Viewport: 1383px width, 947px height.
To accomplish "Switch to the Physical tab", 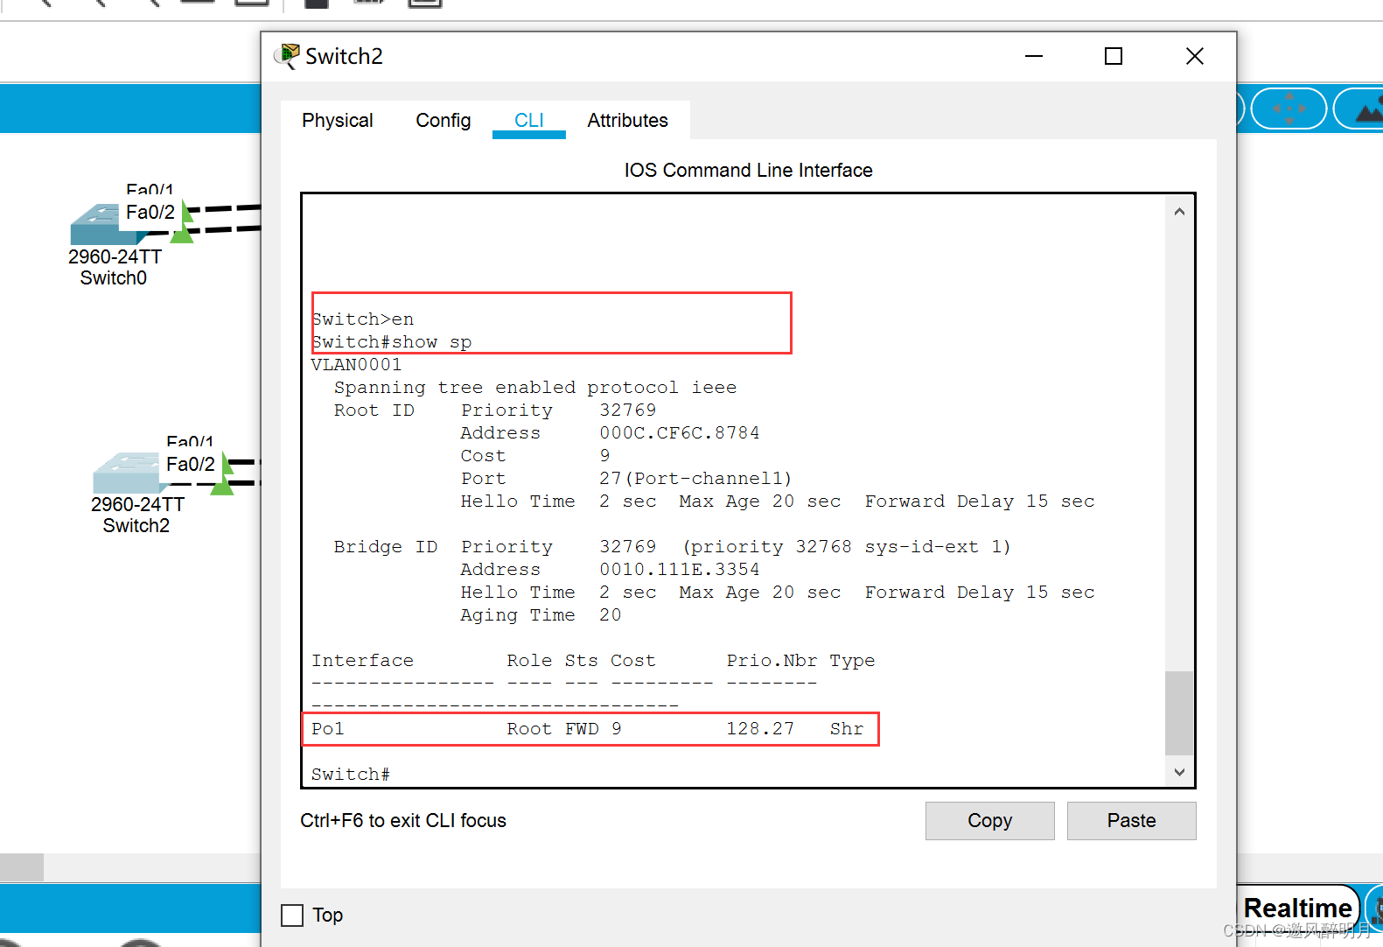I will click(337, 120).
